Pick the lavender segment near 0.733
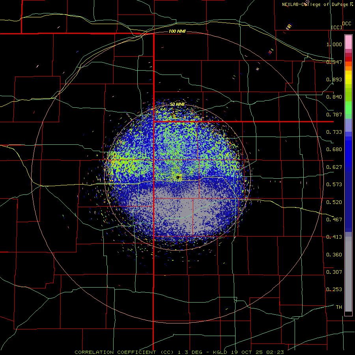Image resolution: width=355 pixels, height=355 pixels. [348, 125]
